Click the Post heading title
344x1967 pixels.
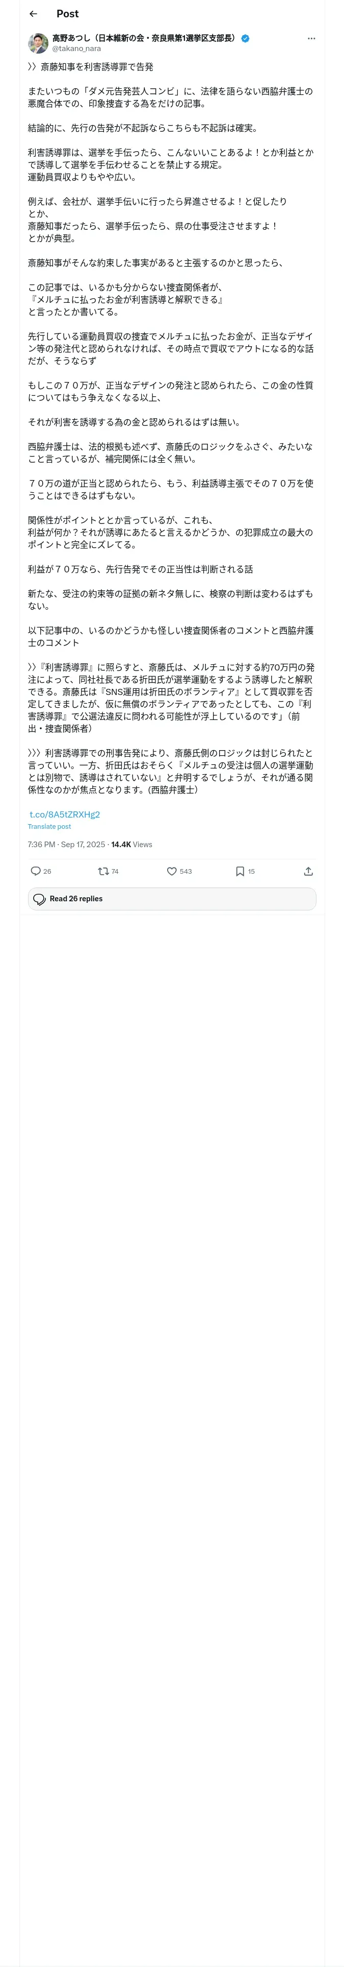coord(67,14)
